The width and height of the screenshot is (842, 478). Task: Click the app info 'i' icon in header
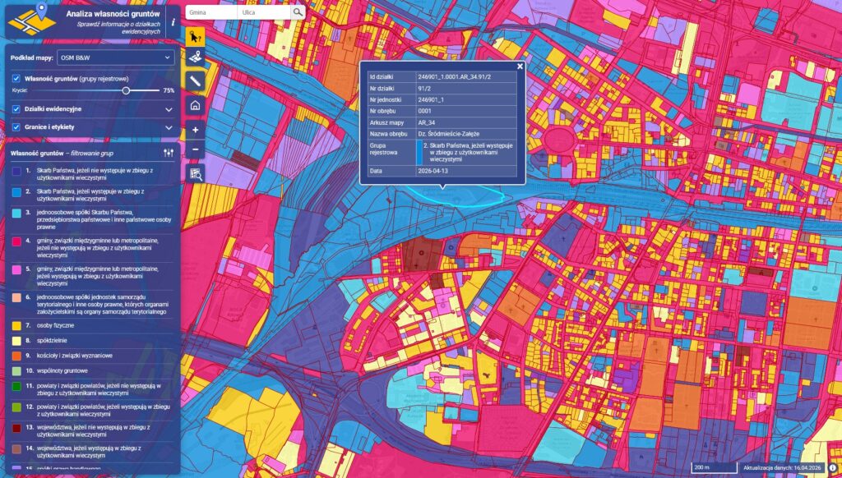(173, 22)
